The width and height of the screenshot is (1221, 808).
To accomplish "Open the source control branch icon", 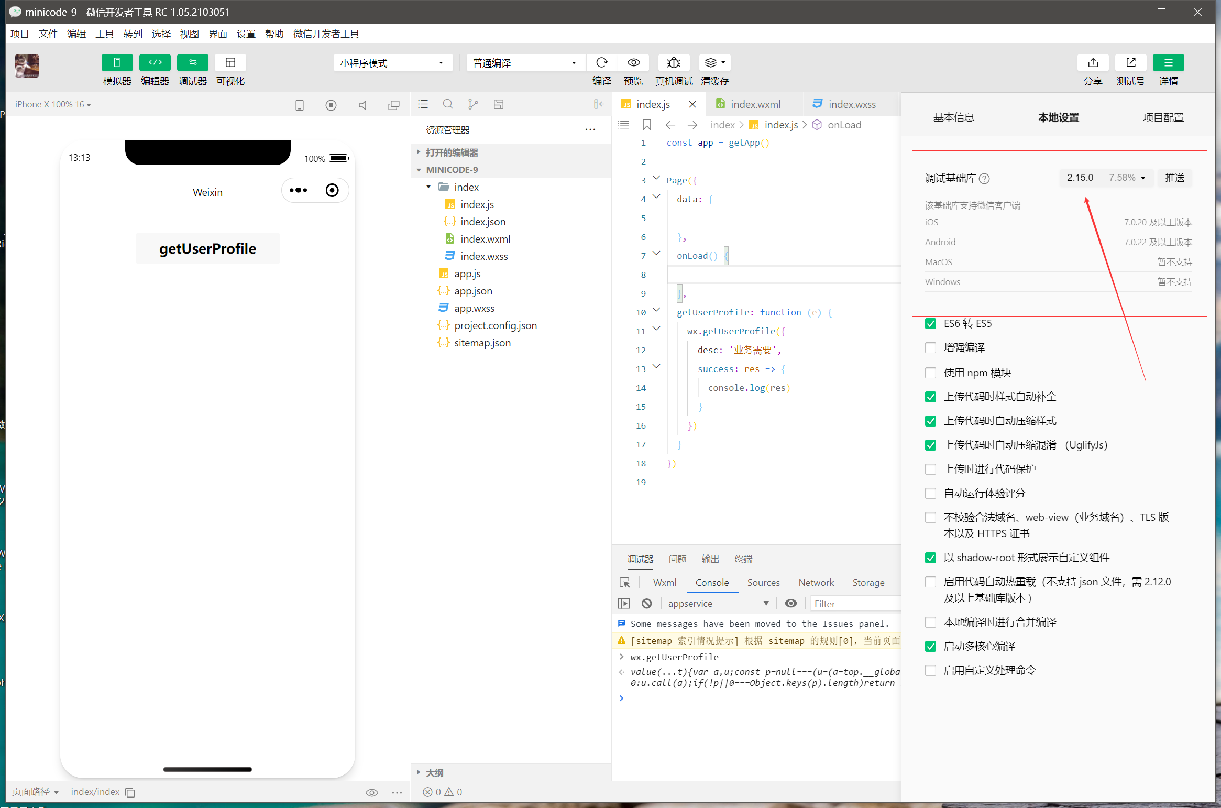I will coord(473,104).
